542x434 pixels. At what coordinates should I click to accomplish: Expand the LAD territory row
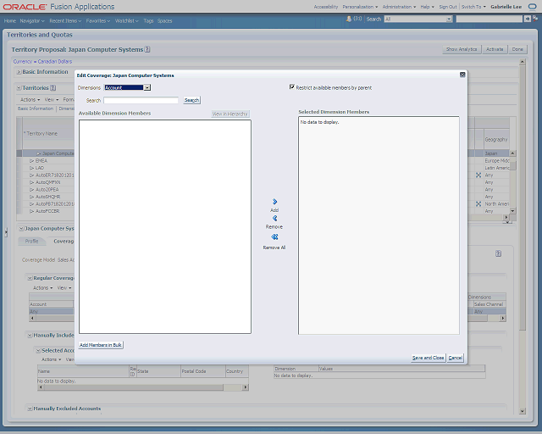coord(32,168)
